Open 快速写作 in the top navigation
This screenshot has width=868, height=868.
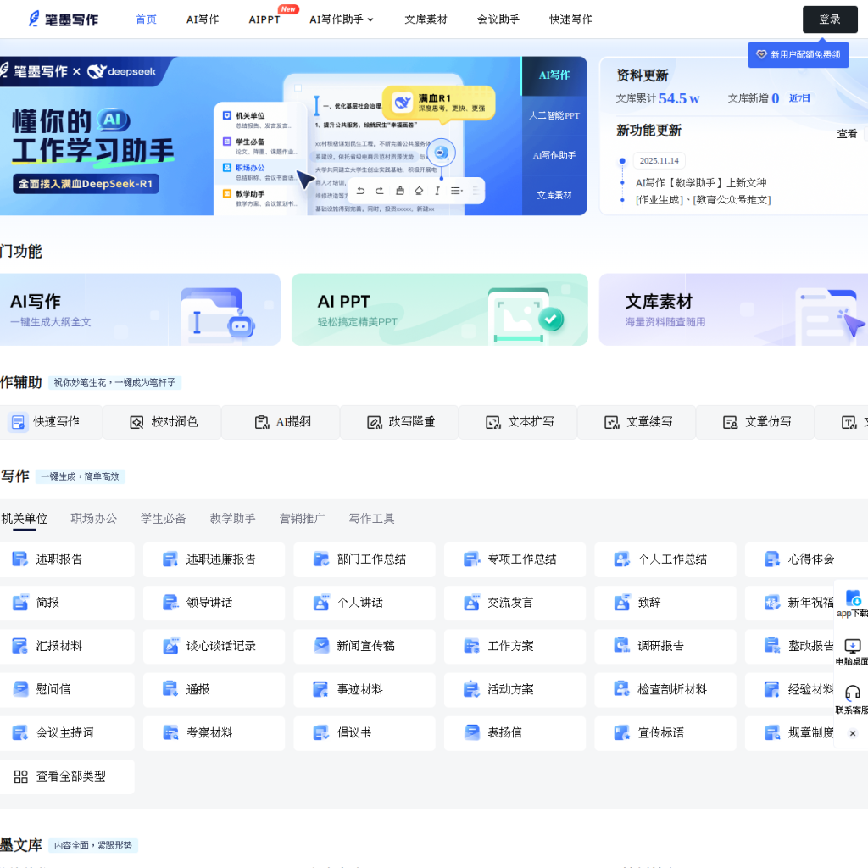pos(570,19)
